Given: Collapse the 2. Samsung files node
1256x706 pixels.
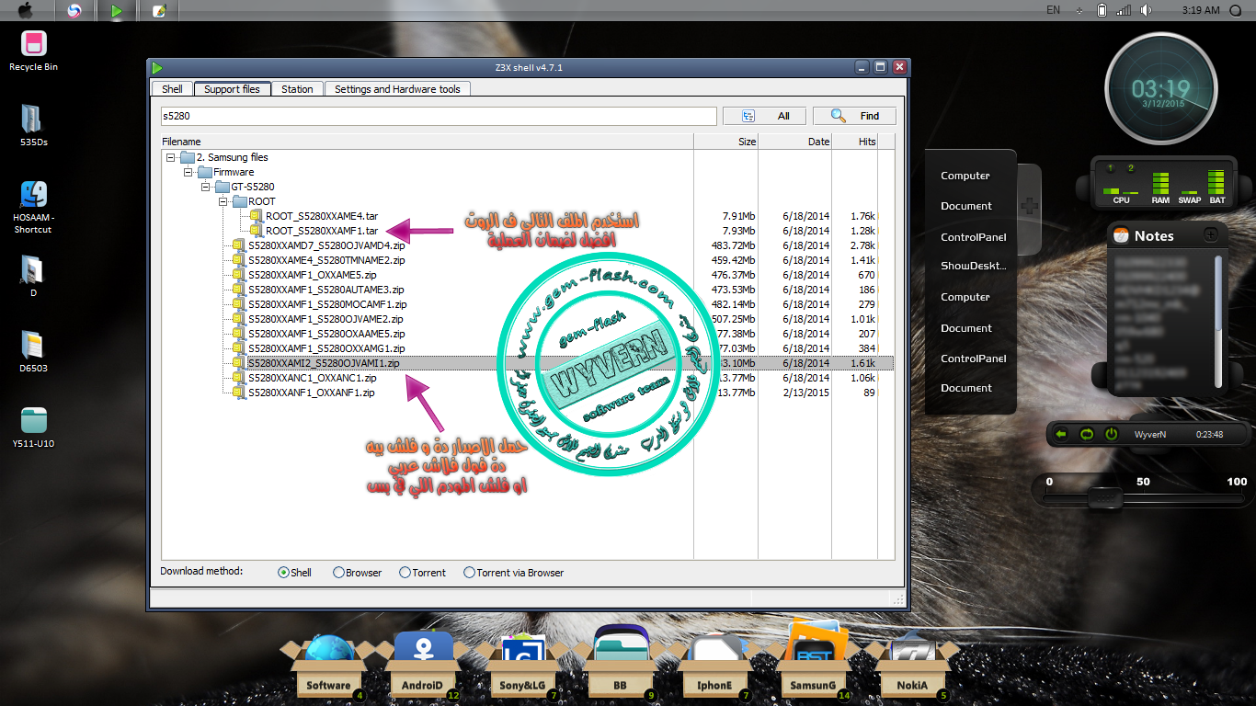Looking at the screenshot, I should coord(171,157).
